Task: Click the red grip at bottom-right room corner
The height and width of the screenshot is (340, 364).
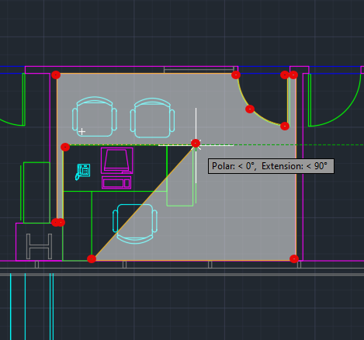Action: [294, 258]
